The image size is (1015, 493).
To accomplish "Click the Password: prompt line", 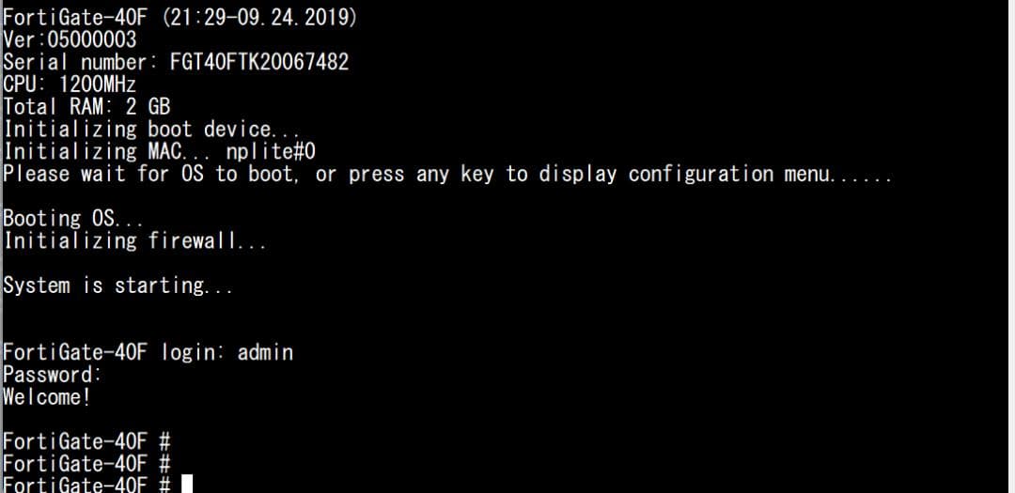I will point(52,375).
